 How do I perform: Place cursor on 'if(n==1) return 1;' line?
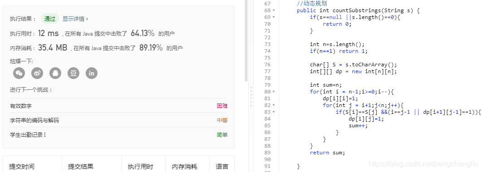339,51
